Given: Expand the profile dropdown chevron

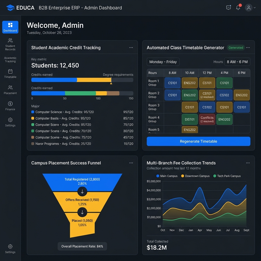Looking at the screenshot, I should pos(255,8).
